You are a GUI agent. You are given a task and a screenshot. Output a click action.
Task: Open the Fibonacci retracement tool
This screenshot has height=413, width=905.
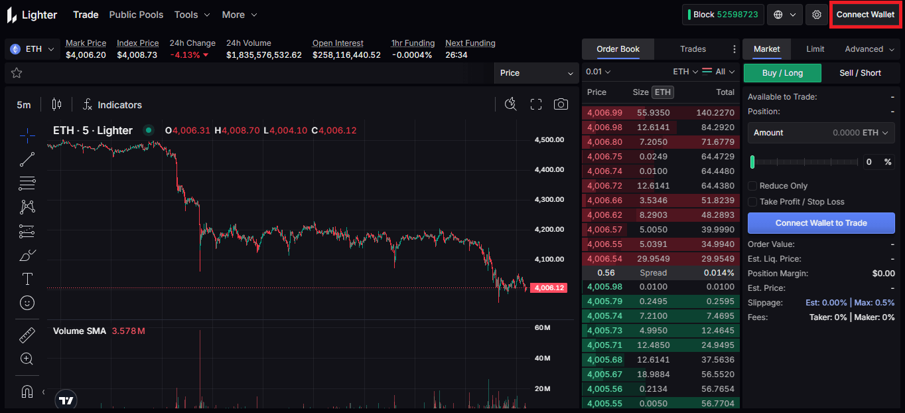click(27, 183)
